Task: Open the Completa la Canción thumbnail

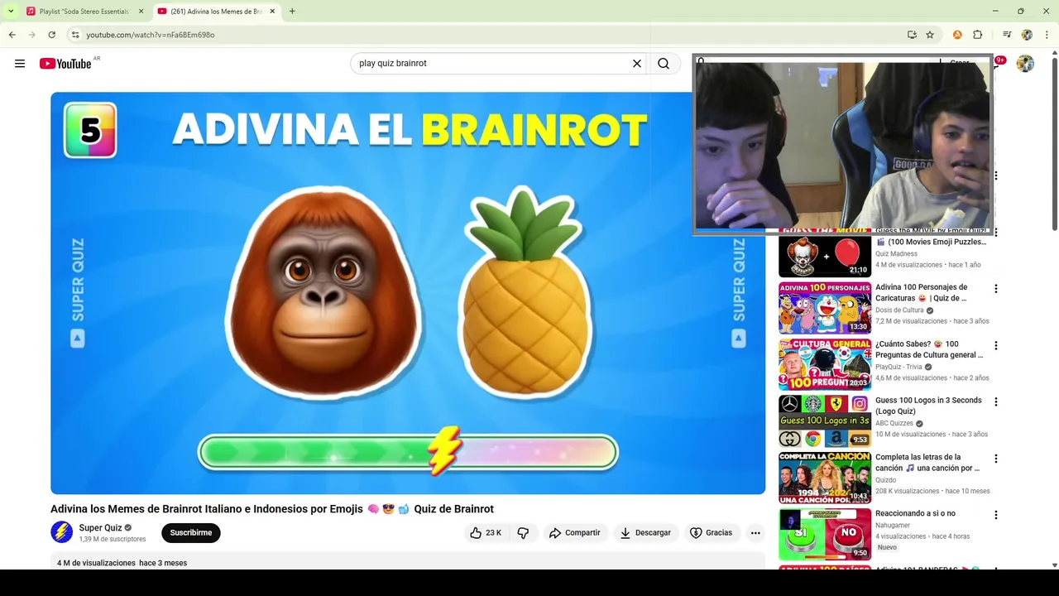Action: click(825, 478)
